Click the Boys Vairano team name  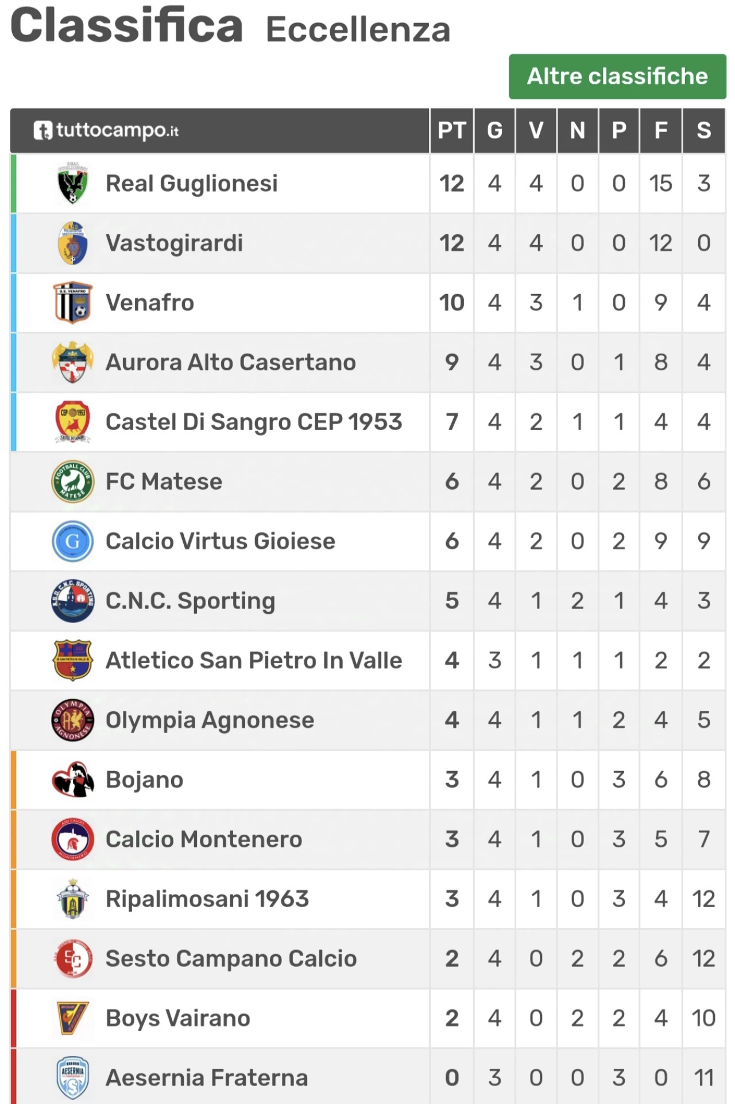click(x=178, y=1018)
